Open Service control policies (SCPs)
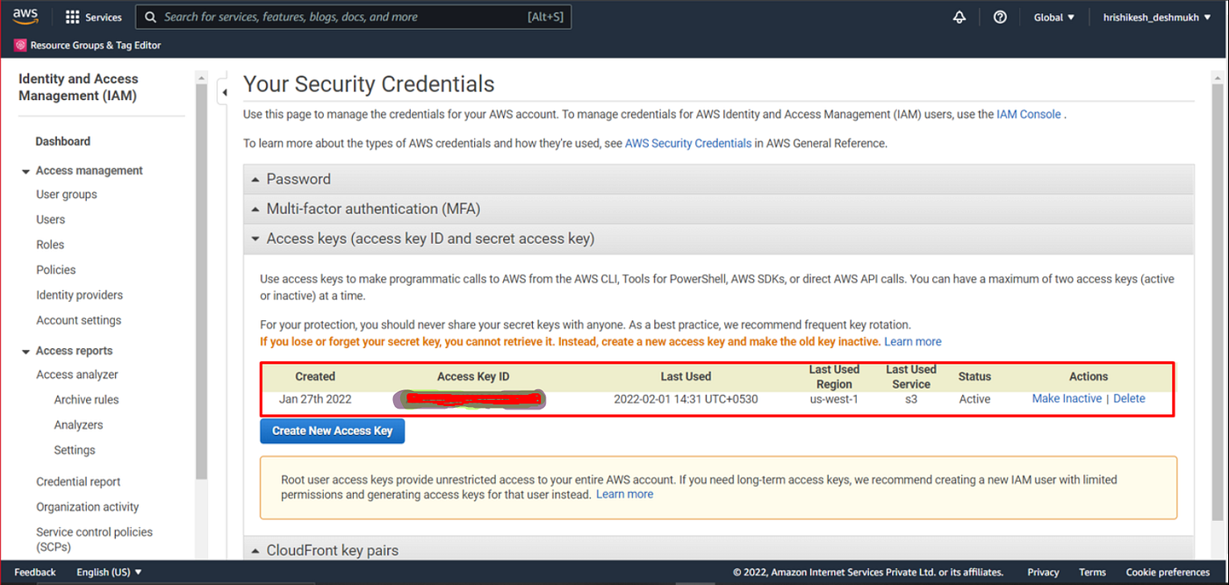The image size is (1229, 585). 94,539
